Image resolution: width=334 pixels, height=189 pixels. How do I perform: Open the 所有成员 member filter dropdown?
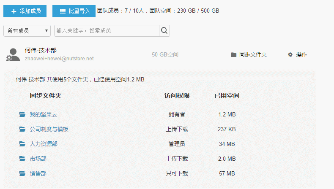(27, 31)
